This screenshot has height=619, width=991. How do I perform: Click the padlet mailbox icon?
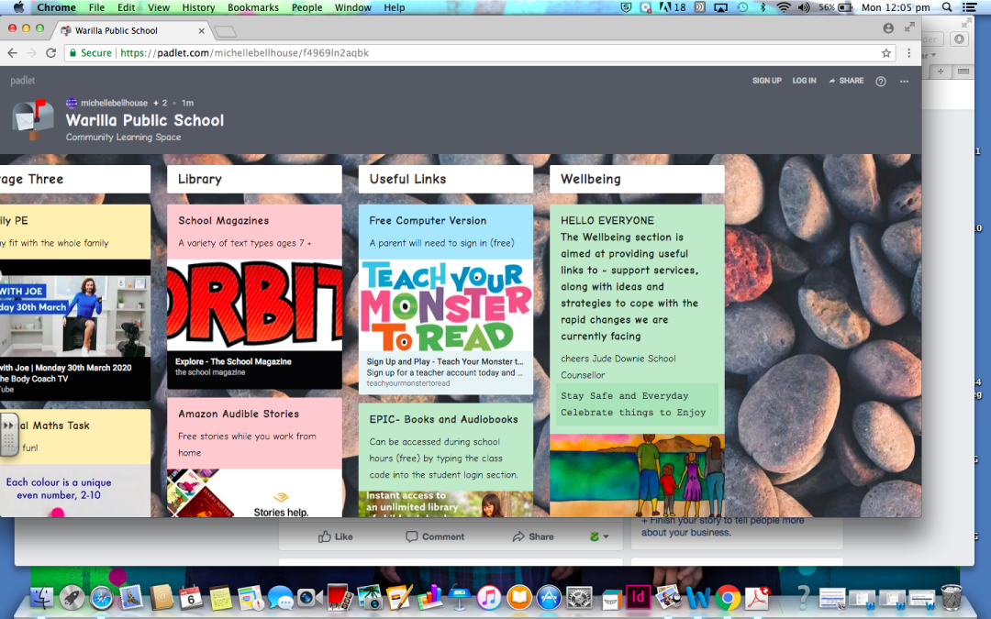pos(34,119)
